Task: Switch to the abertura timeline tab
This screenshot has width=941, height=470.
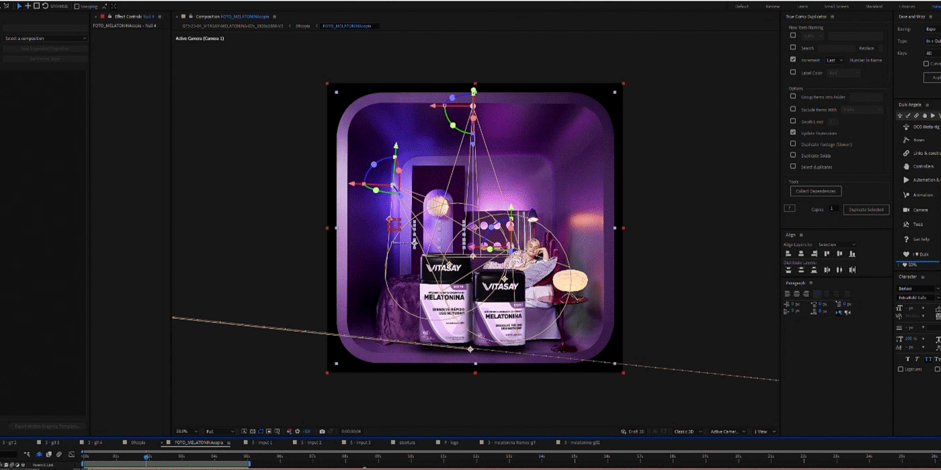Action: (x=407, y=442)
